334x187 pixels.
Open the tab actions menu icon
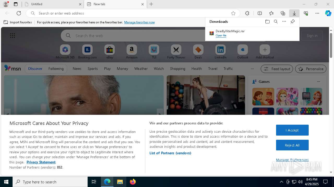coord(16,4)
